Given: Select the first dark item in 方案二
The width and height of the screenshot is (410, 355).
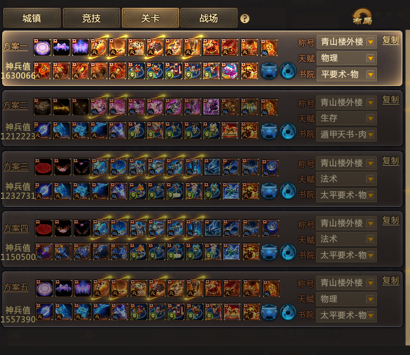Looking at the screenshot, I should click(42, 107).
